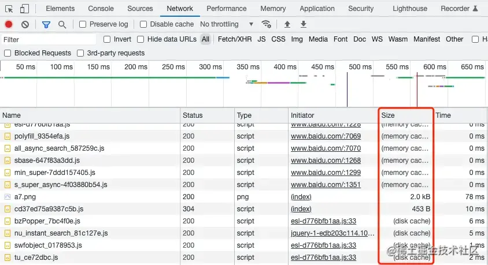
Task: Toggle the device toolbar icon
Action: [24, 9]
